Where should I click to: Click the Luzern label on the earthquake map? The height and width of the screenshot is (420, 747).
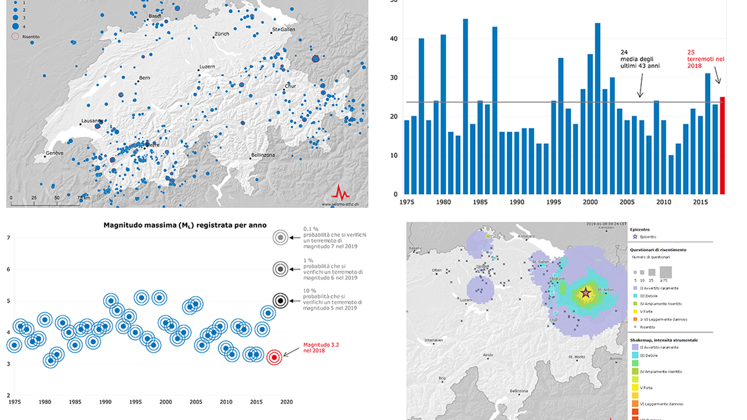point(208,67)
